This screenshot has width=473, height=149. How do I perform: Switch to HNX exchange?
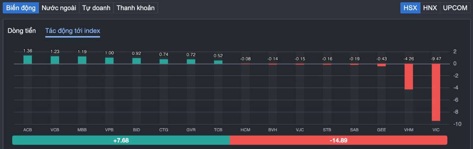[430, 8]
